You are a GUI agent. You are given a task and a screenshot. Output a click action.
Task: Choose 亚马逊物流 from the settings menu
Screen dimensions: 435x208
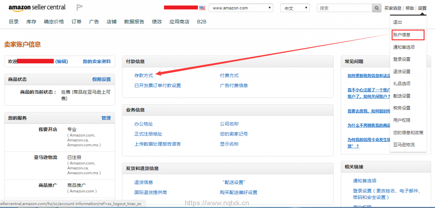pyautogui.click(x=404, y=145)
